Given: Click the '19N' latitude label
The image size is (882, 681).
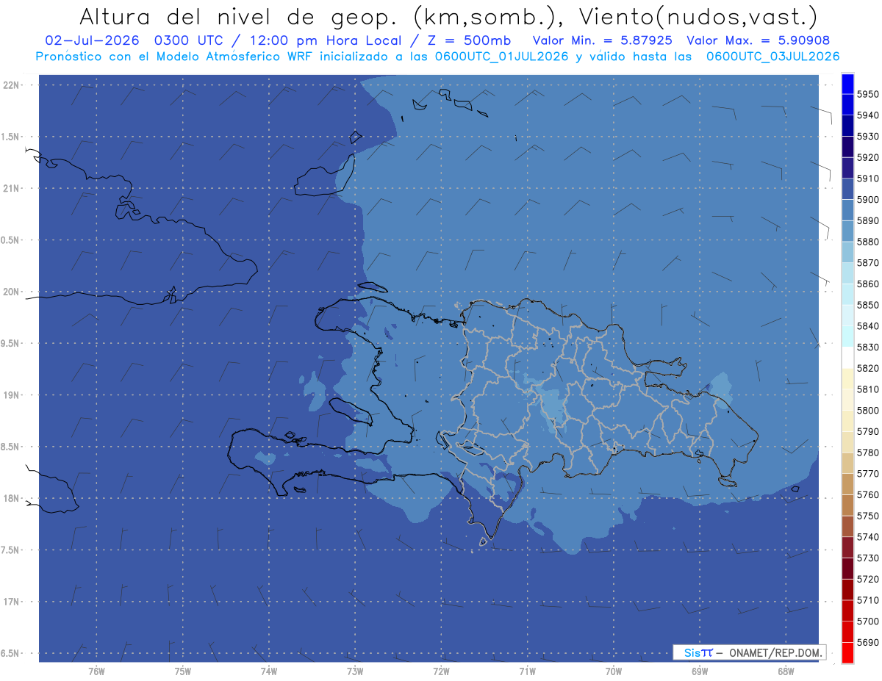Looking at the screenshot, I should click(x=12, y=394).
